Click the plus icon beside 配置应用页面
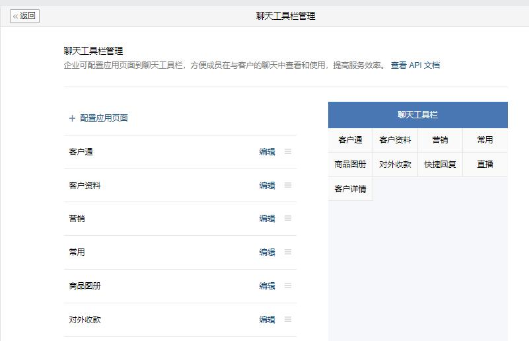Screen dimensions: 529x341 click(72, 118)
